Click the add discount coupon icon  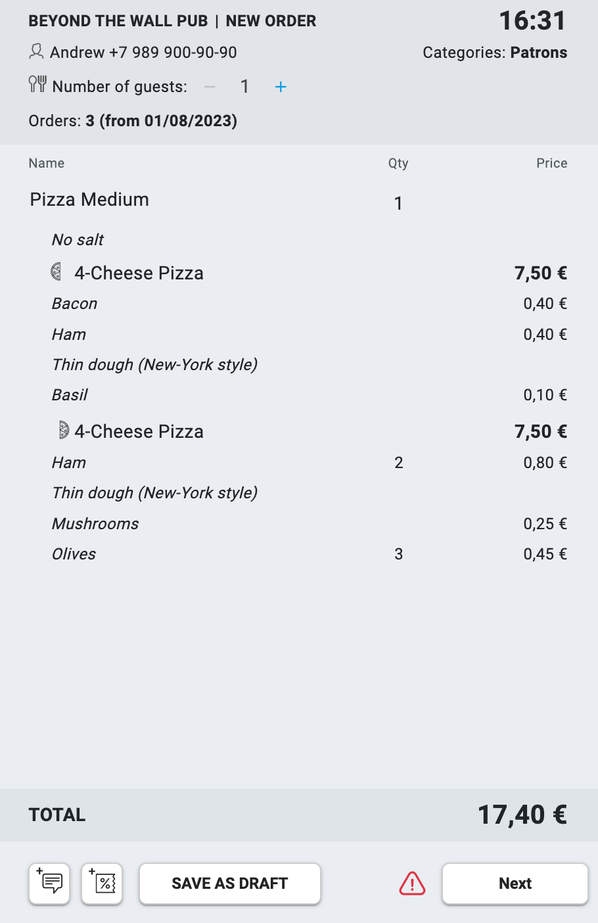(x=102, y=884)
